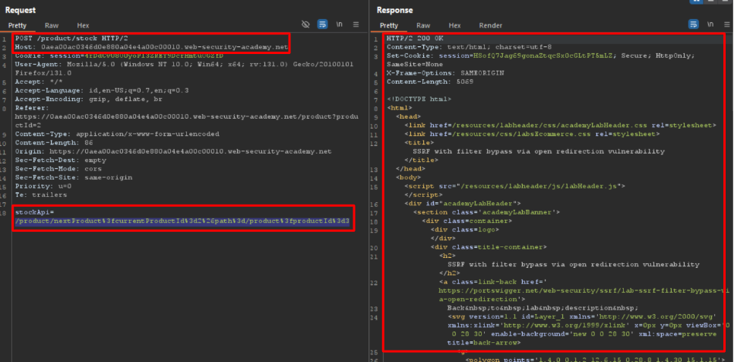
Task: Open the Request panel hamburger menu
Action: (356, 25)
